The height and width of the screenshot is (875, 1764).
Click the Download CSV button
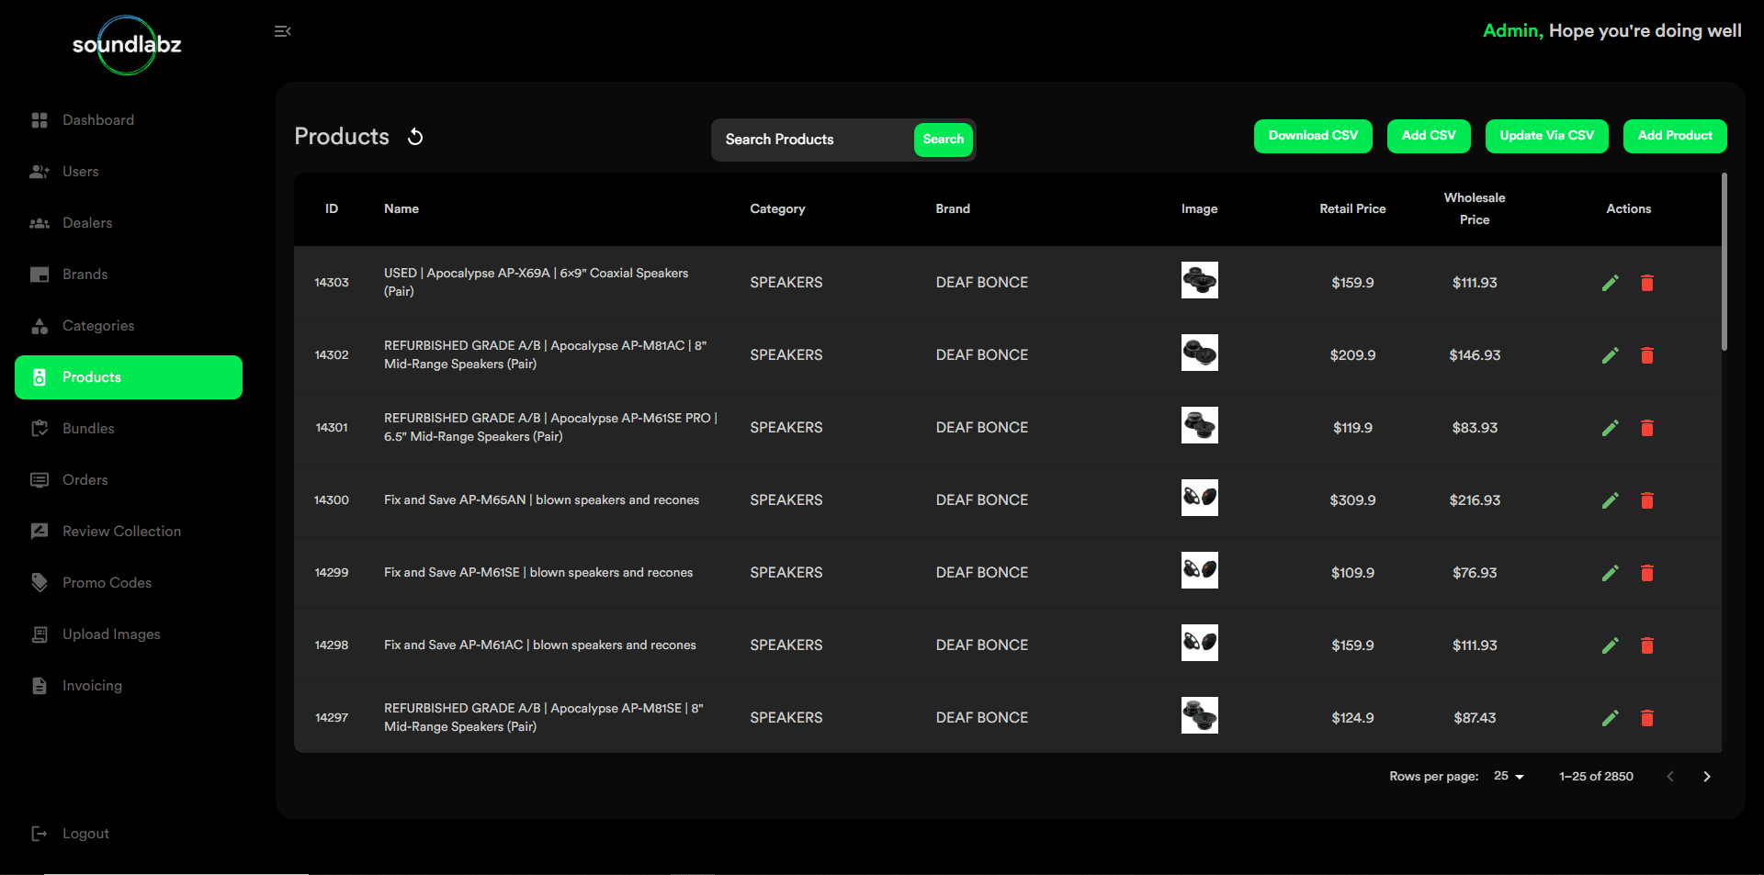(1313, 136)
